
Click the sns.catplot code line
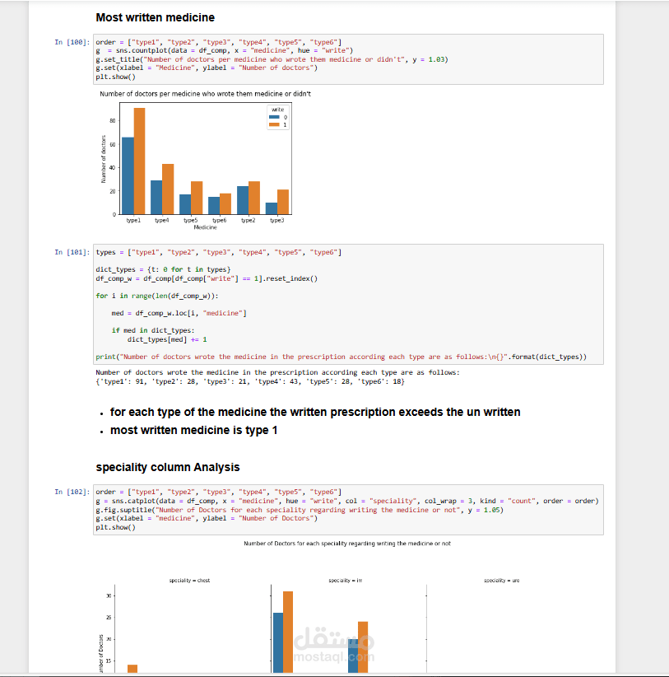[346, 501]
